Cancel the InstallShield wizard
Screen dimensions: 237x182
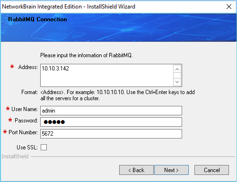coord(211,170)
